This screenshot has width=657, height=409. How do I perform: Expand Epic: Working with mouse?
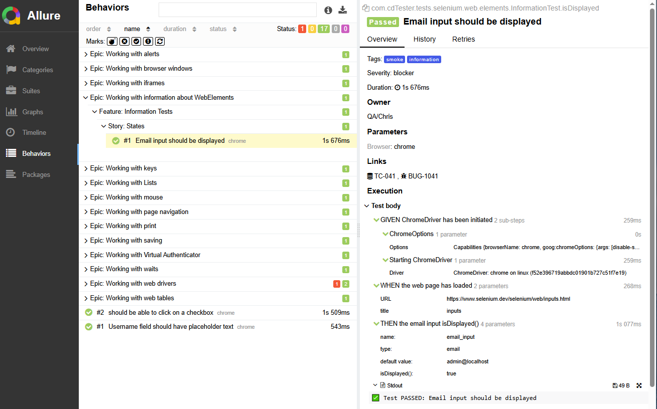pyautogui.click(x=218, y=197)
